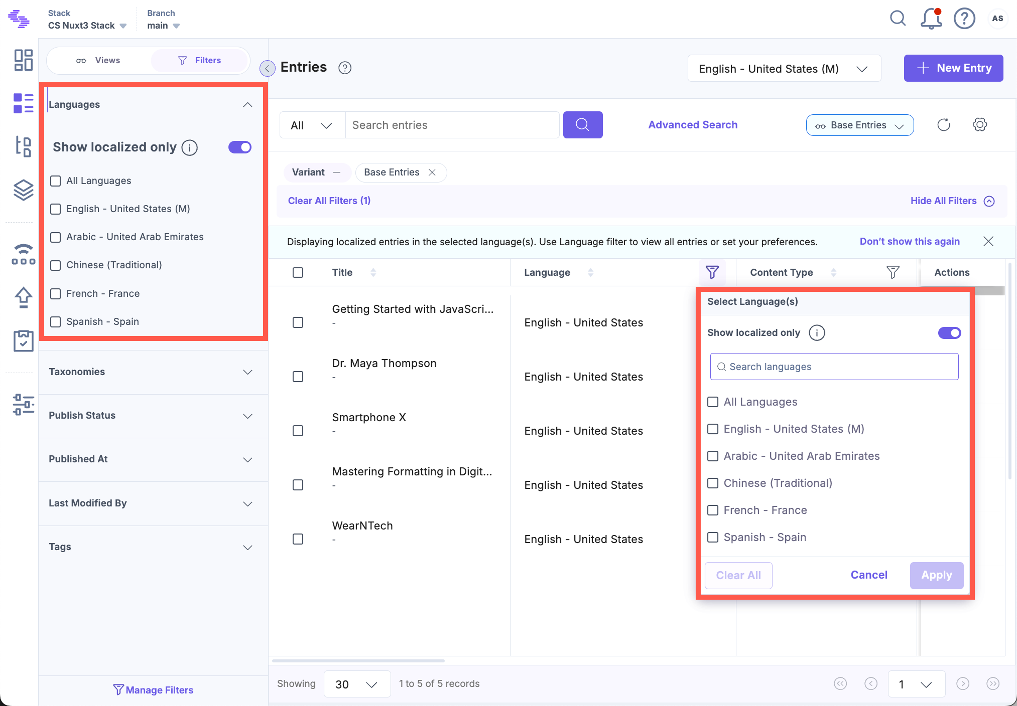Toggle Show localized only in sidebar
The width and height of the screenshot is (1017, 706).
coord(239,147)
